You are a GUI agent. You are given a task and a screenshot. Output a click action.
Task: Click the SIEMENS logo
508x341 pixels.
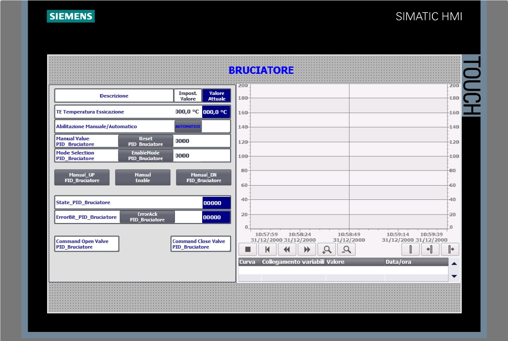tap(71, 16)
